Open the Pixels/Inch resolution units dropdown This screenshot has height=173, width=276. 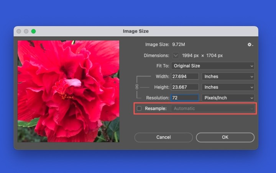click(228, 98)
